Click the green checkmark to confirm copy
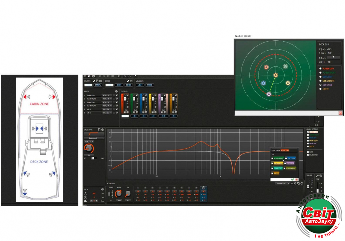The height and width of the screenshot is (241, 345). 293,179
